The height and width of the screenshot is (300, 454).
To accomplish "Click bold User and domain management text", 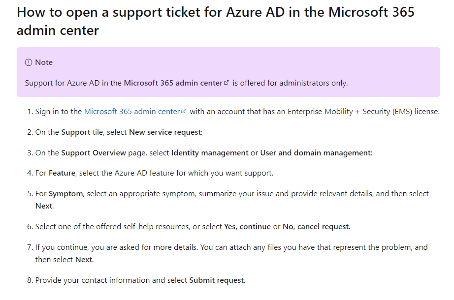I will pyautogui.click(x=315, y=153).
